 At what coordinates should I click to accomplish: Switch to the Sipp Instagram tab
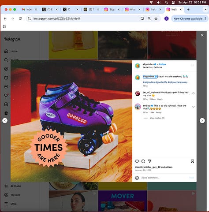pos(112,9)
